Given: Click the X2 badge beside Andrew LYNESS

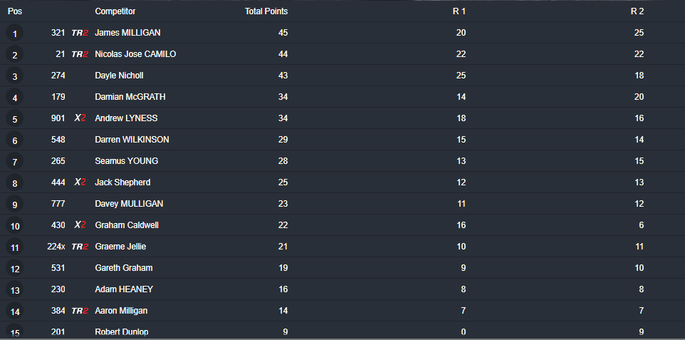Looking at the screenshot, I should point(80,118).
